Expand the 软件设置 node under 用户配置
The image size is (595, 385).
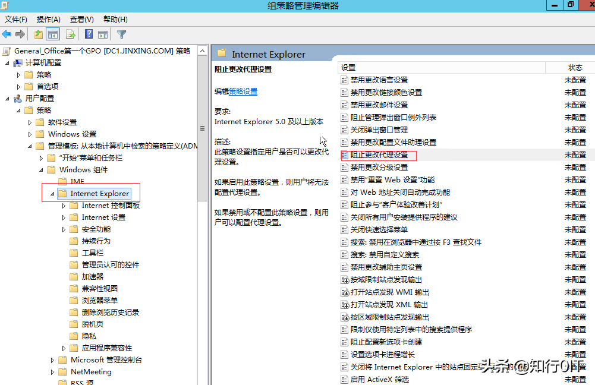(30, 122)
